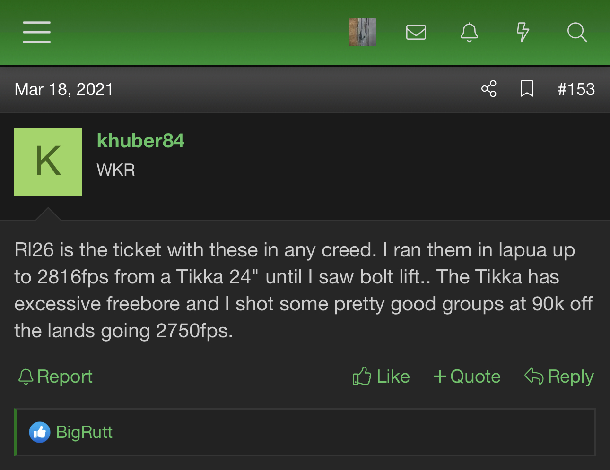Image resolution: width=610 pixels, height=470 pixels.
Task: Add the post to multi-quote with +Quote
Action: (467, 376)
